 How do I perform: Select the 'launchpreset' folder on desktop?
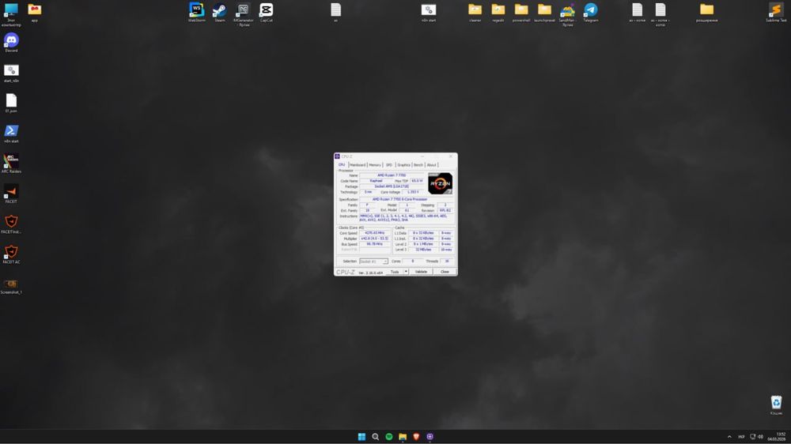[544, 12]
